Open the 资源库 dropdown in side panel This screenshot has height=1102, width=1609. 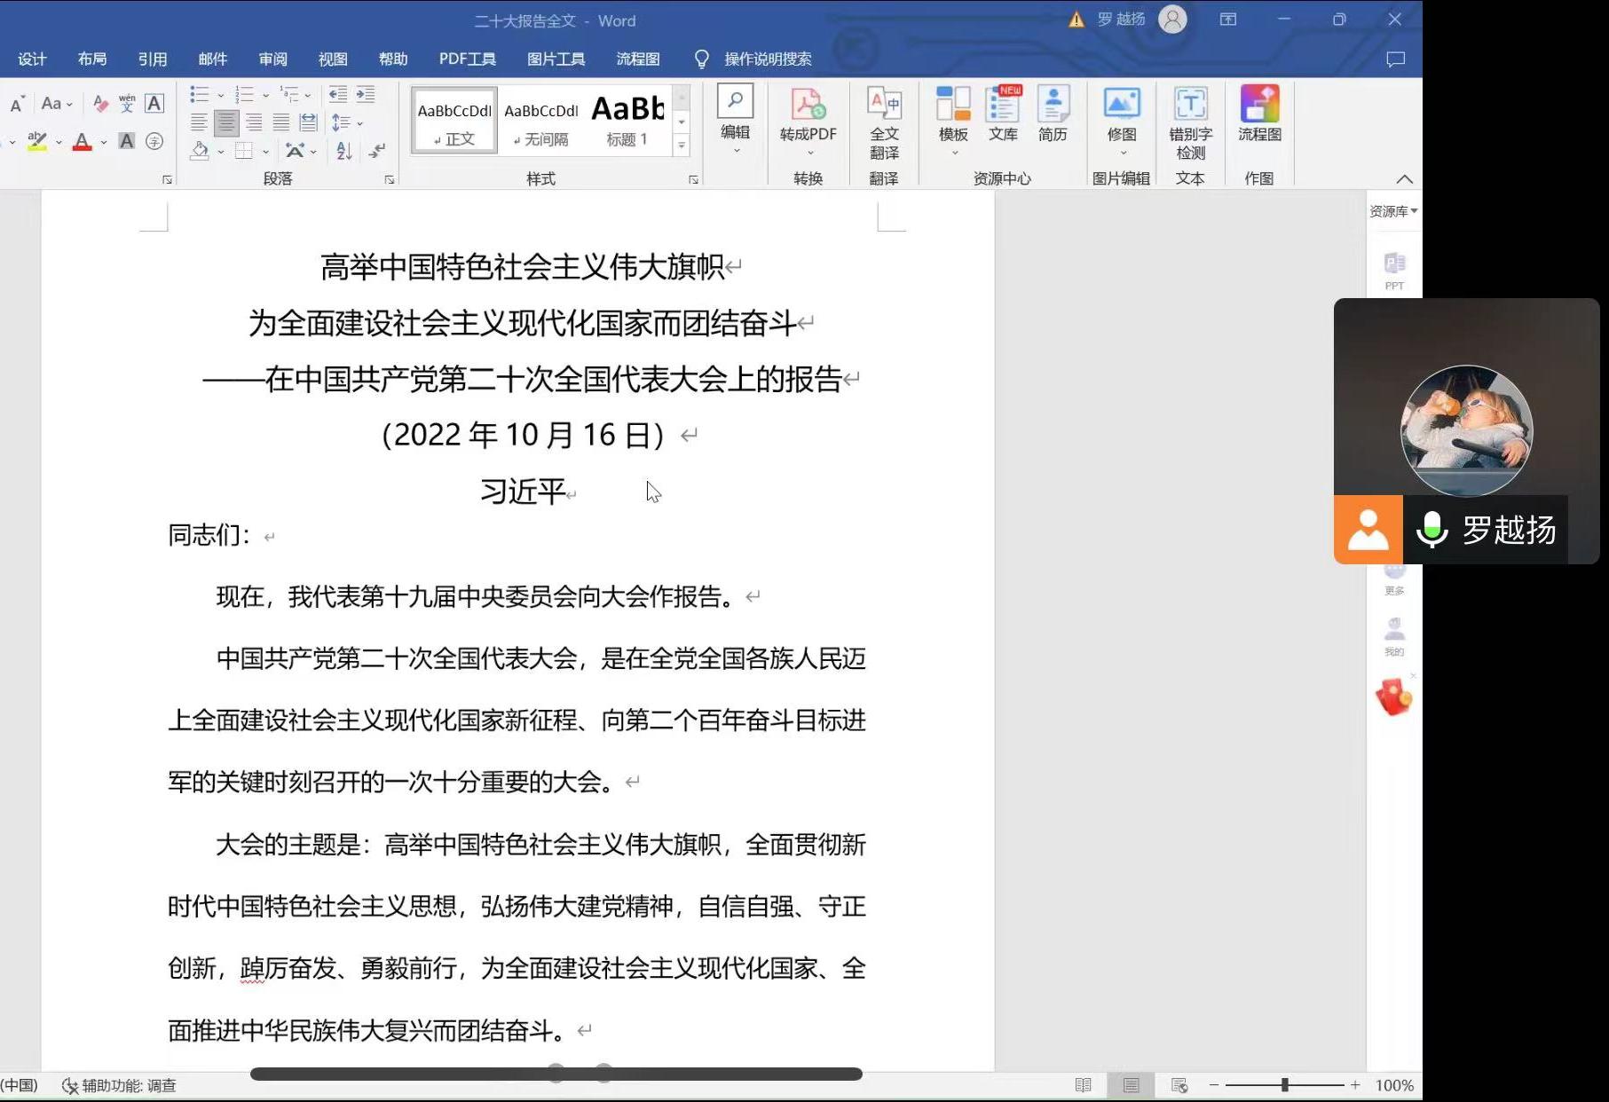point(1393,211)
